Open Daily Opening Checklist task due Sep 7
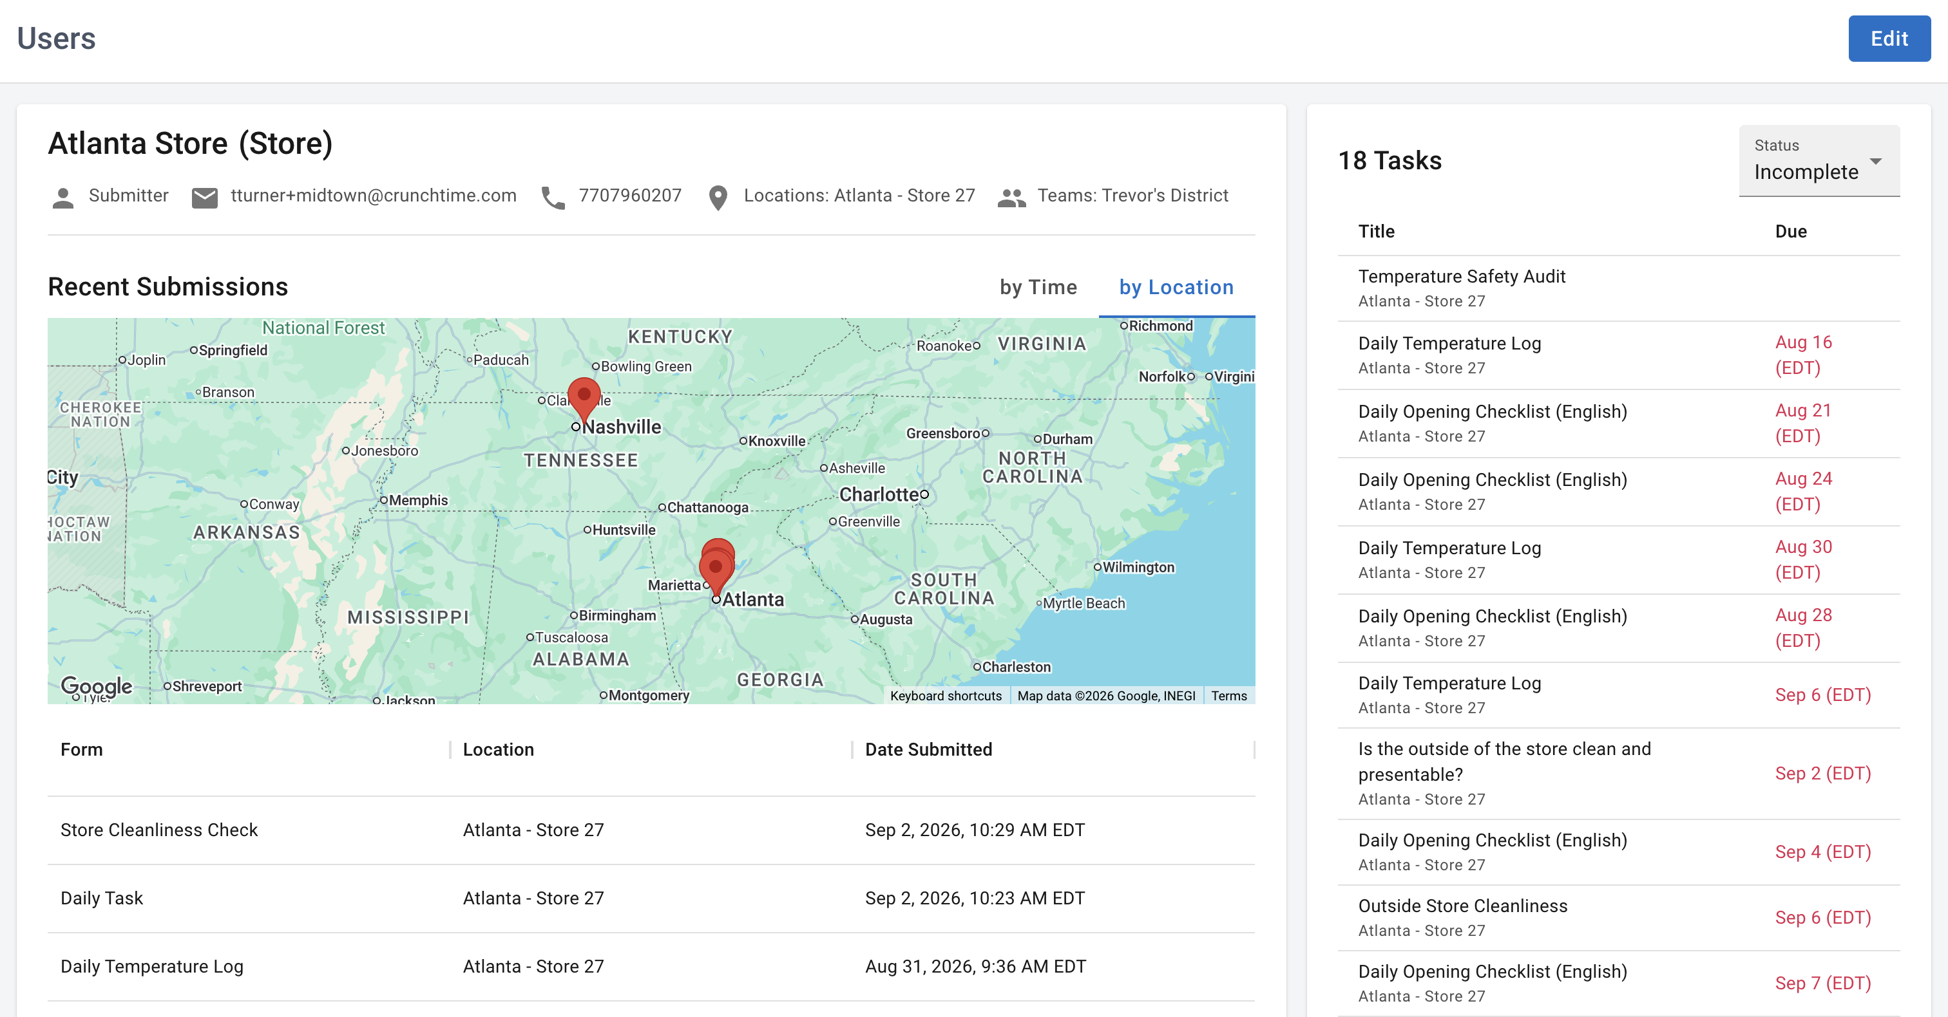 (1618, 983)
